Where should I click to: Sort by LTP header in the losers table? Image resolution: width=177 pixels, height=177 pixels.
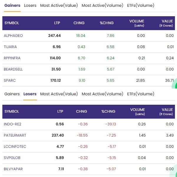coord(60,112)
